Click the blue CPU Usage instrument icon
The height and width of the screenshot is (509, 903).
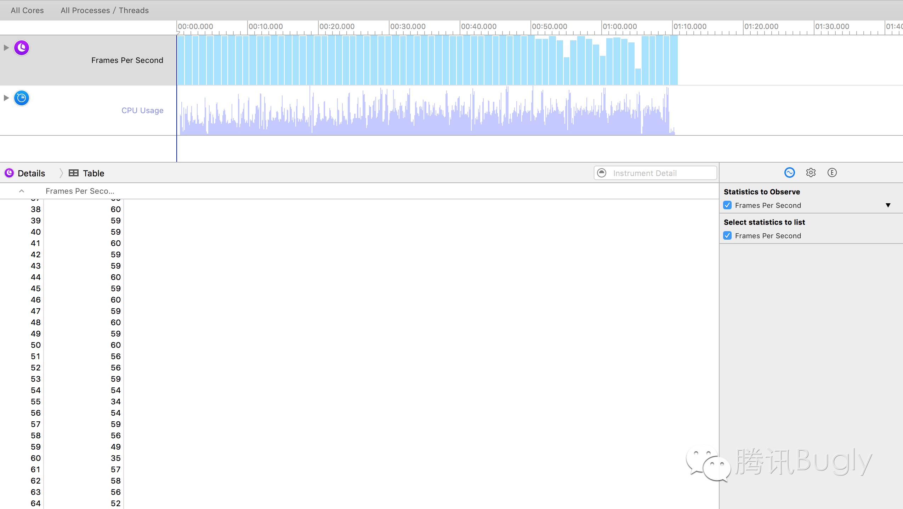[22, 98]
